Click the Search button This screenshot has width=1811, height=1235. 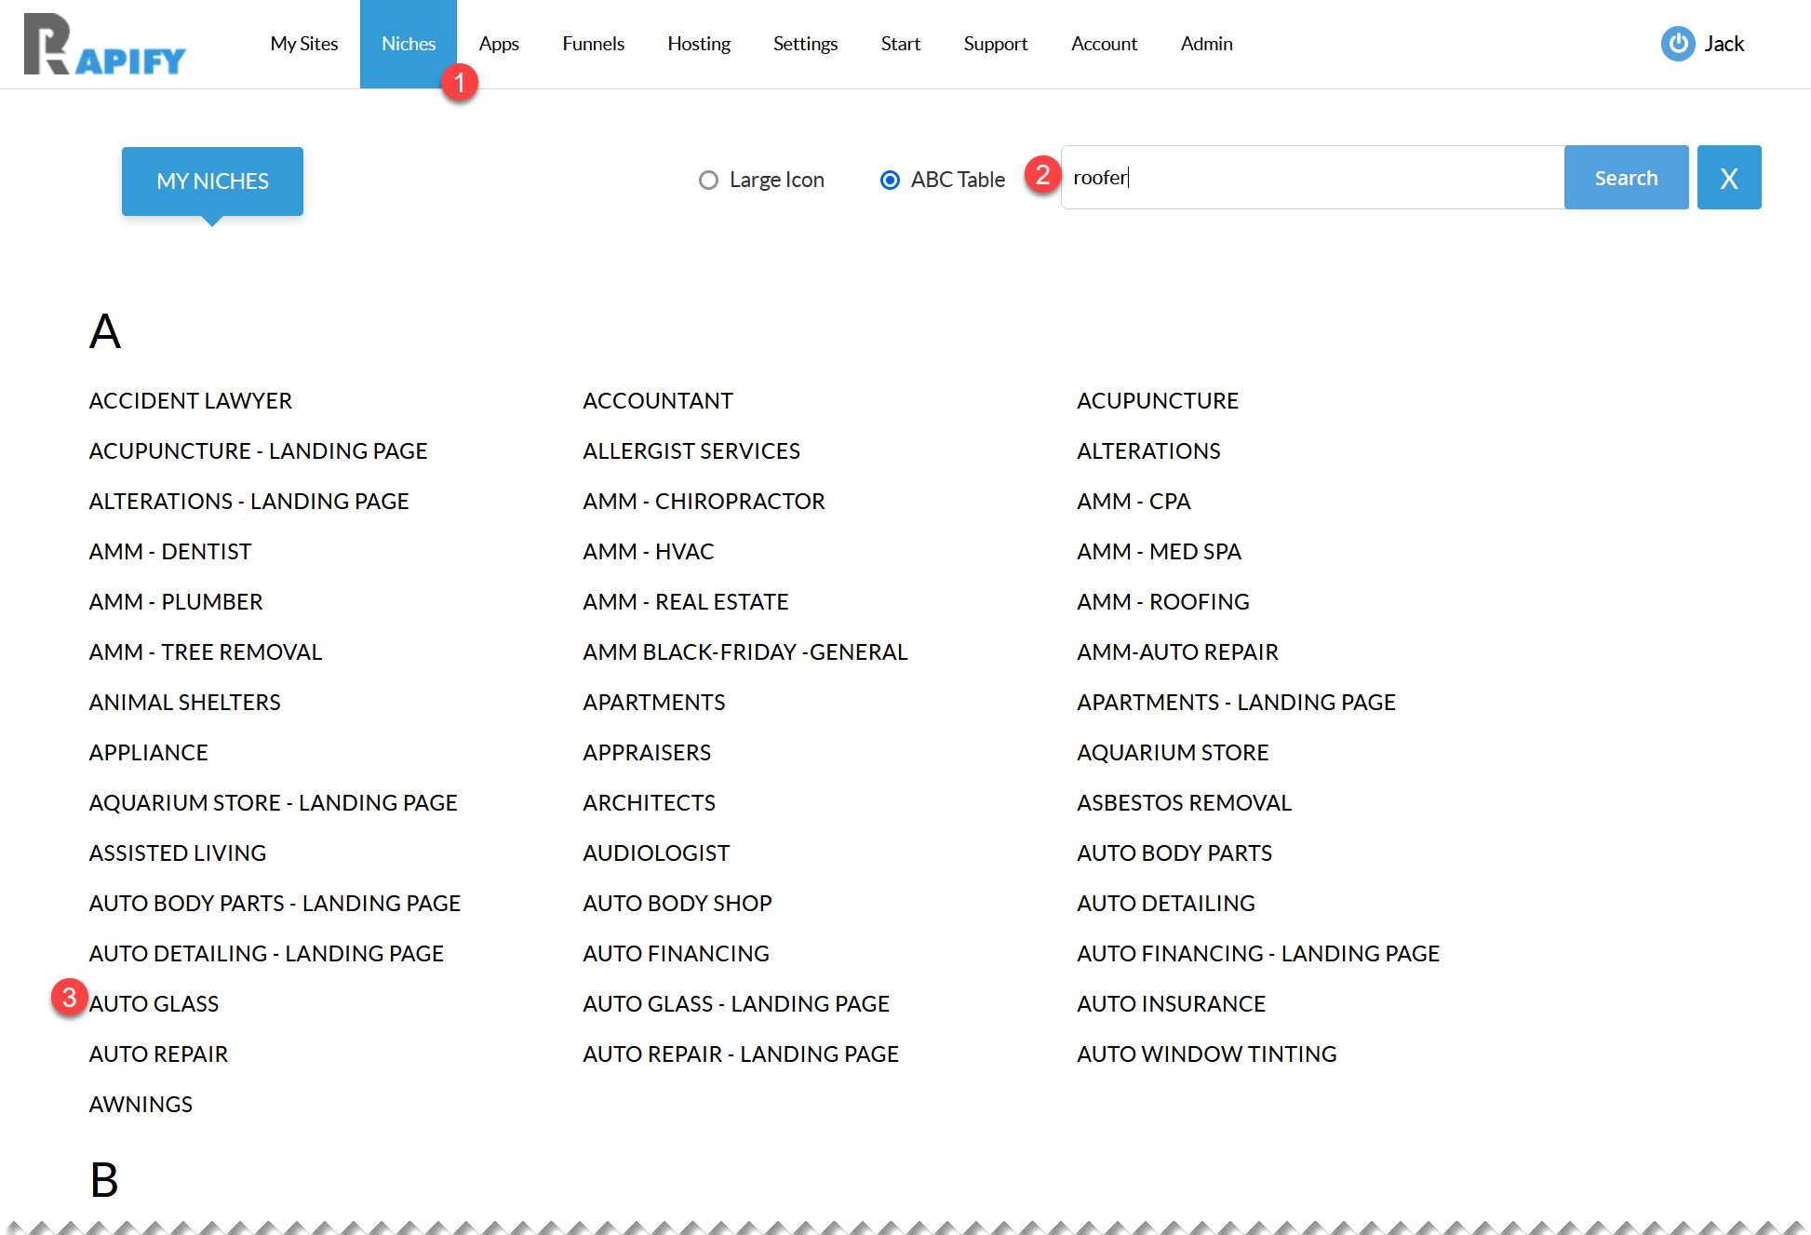click(1625, 178)
